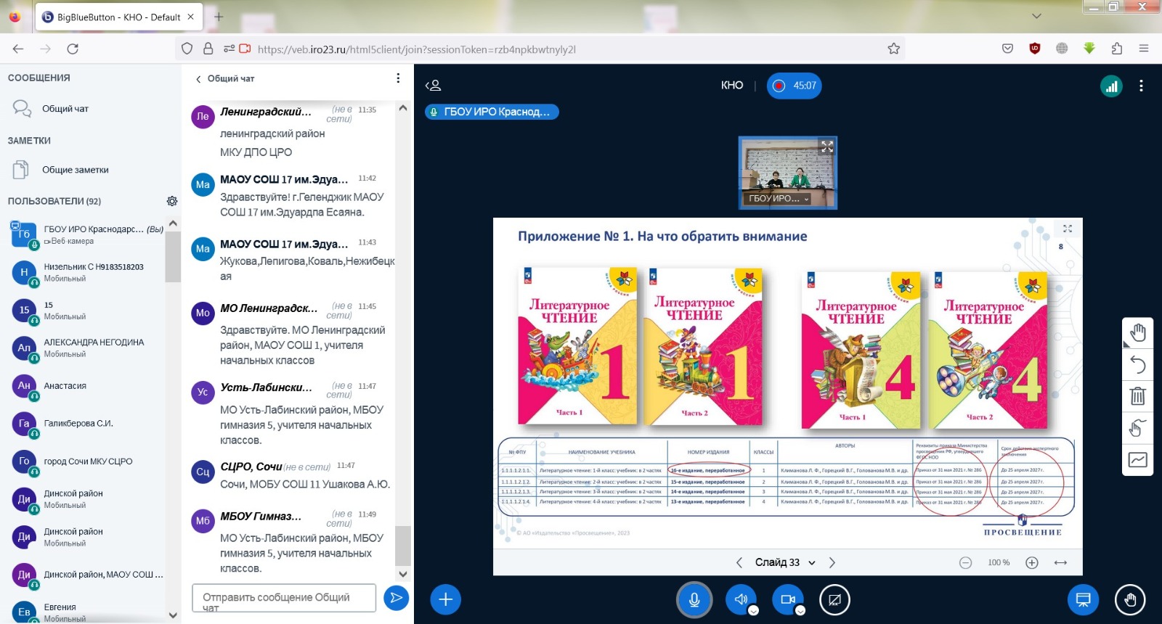Open Общие заметки shared notes
1162x624 pixels.
pos(75,170)
